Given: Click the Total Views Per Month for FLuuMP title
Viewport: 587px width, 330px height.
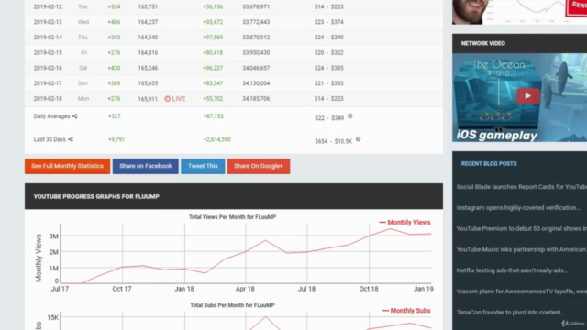Looking at the screenshot, I should 232,217.
